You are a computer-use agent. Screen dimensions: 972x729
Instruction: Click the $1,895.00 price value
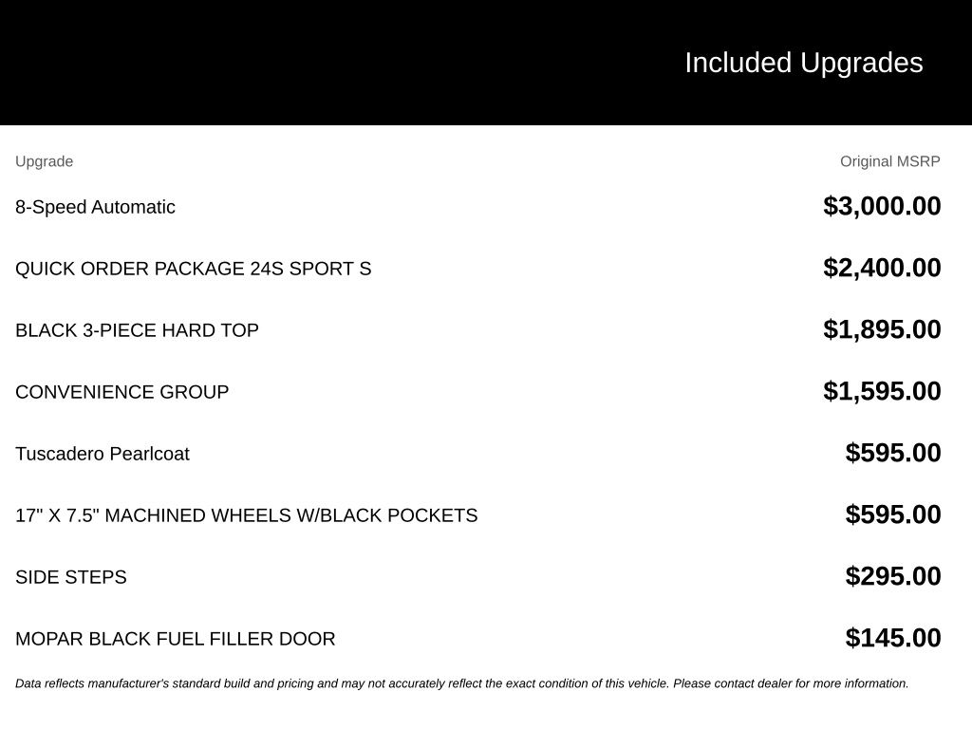coord(882,329)
